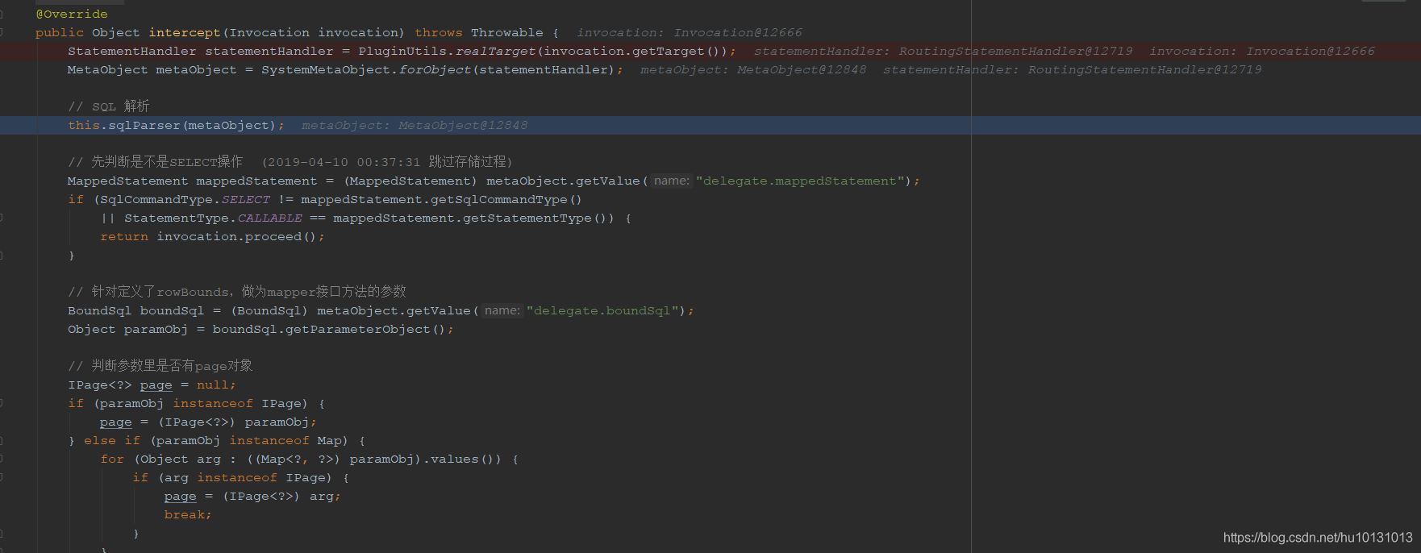Image resolution: width=1421 pixels, height=553 pixels.
Task: Open the blog.csdn.net watermark link
Action: [1318, 538]
